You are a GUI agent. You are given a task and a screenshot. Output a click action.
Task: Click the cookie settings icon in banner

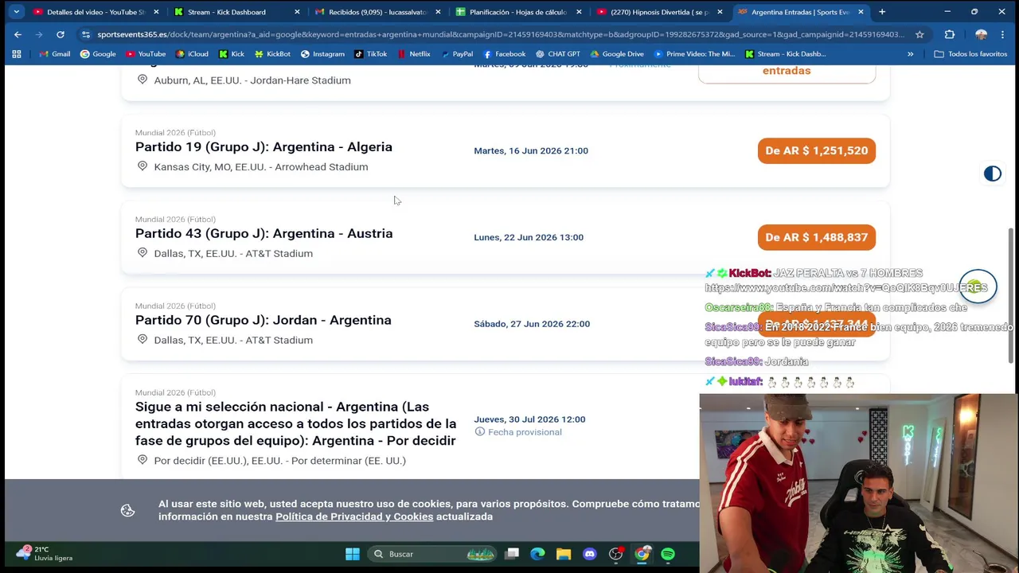pos(127,511)
